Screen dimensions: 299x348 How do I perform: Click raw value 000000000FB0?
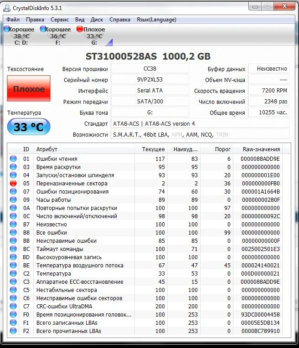click(261, 183)
